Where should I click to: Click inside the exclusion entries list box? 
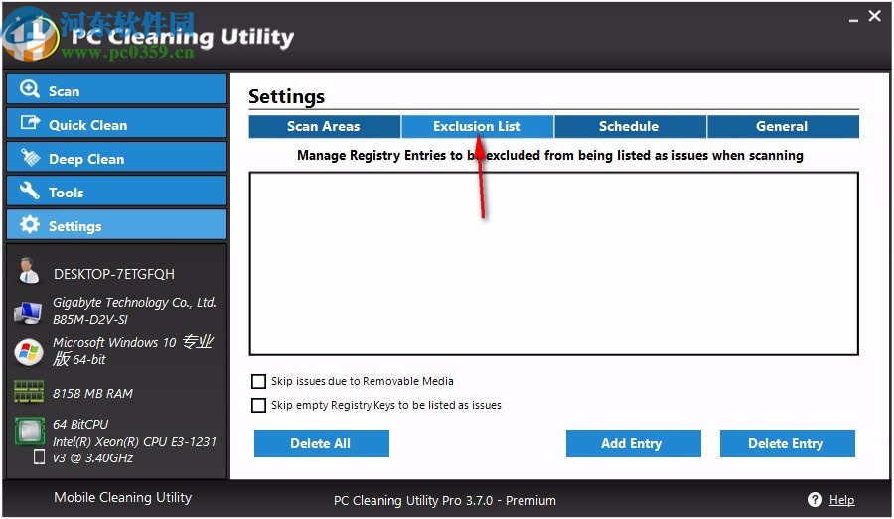pyautogui.click(x=553, y=264)
